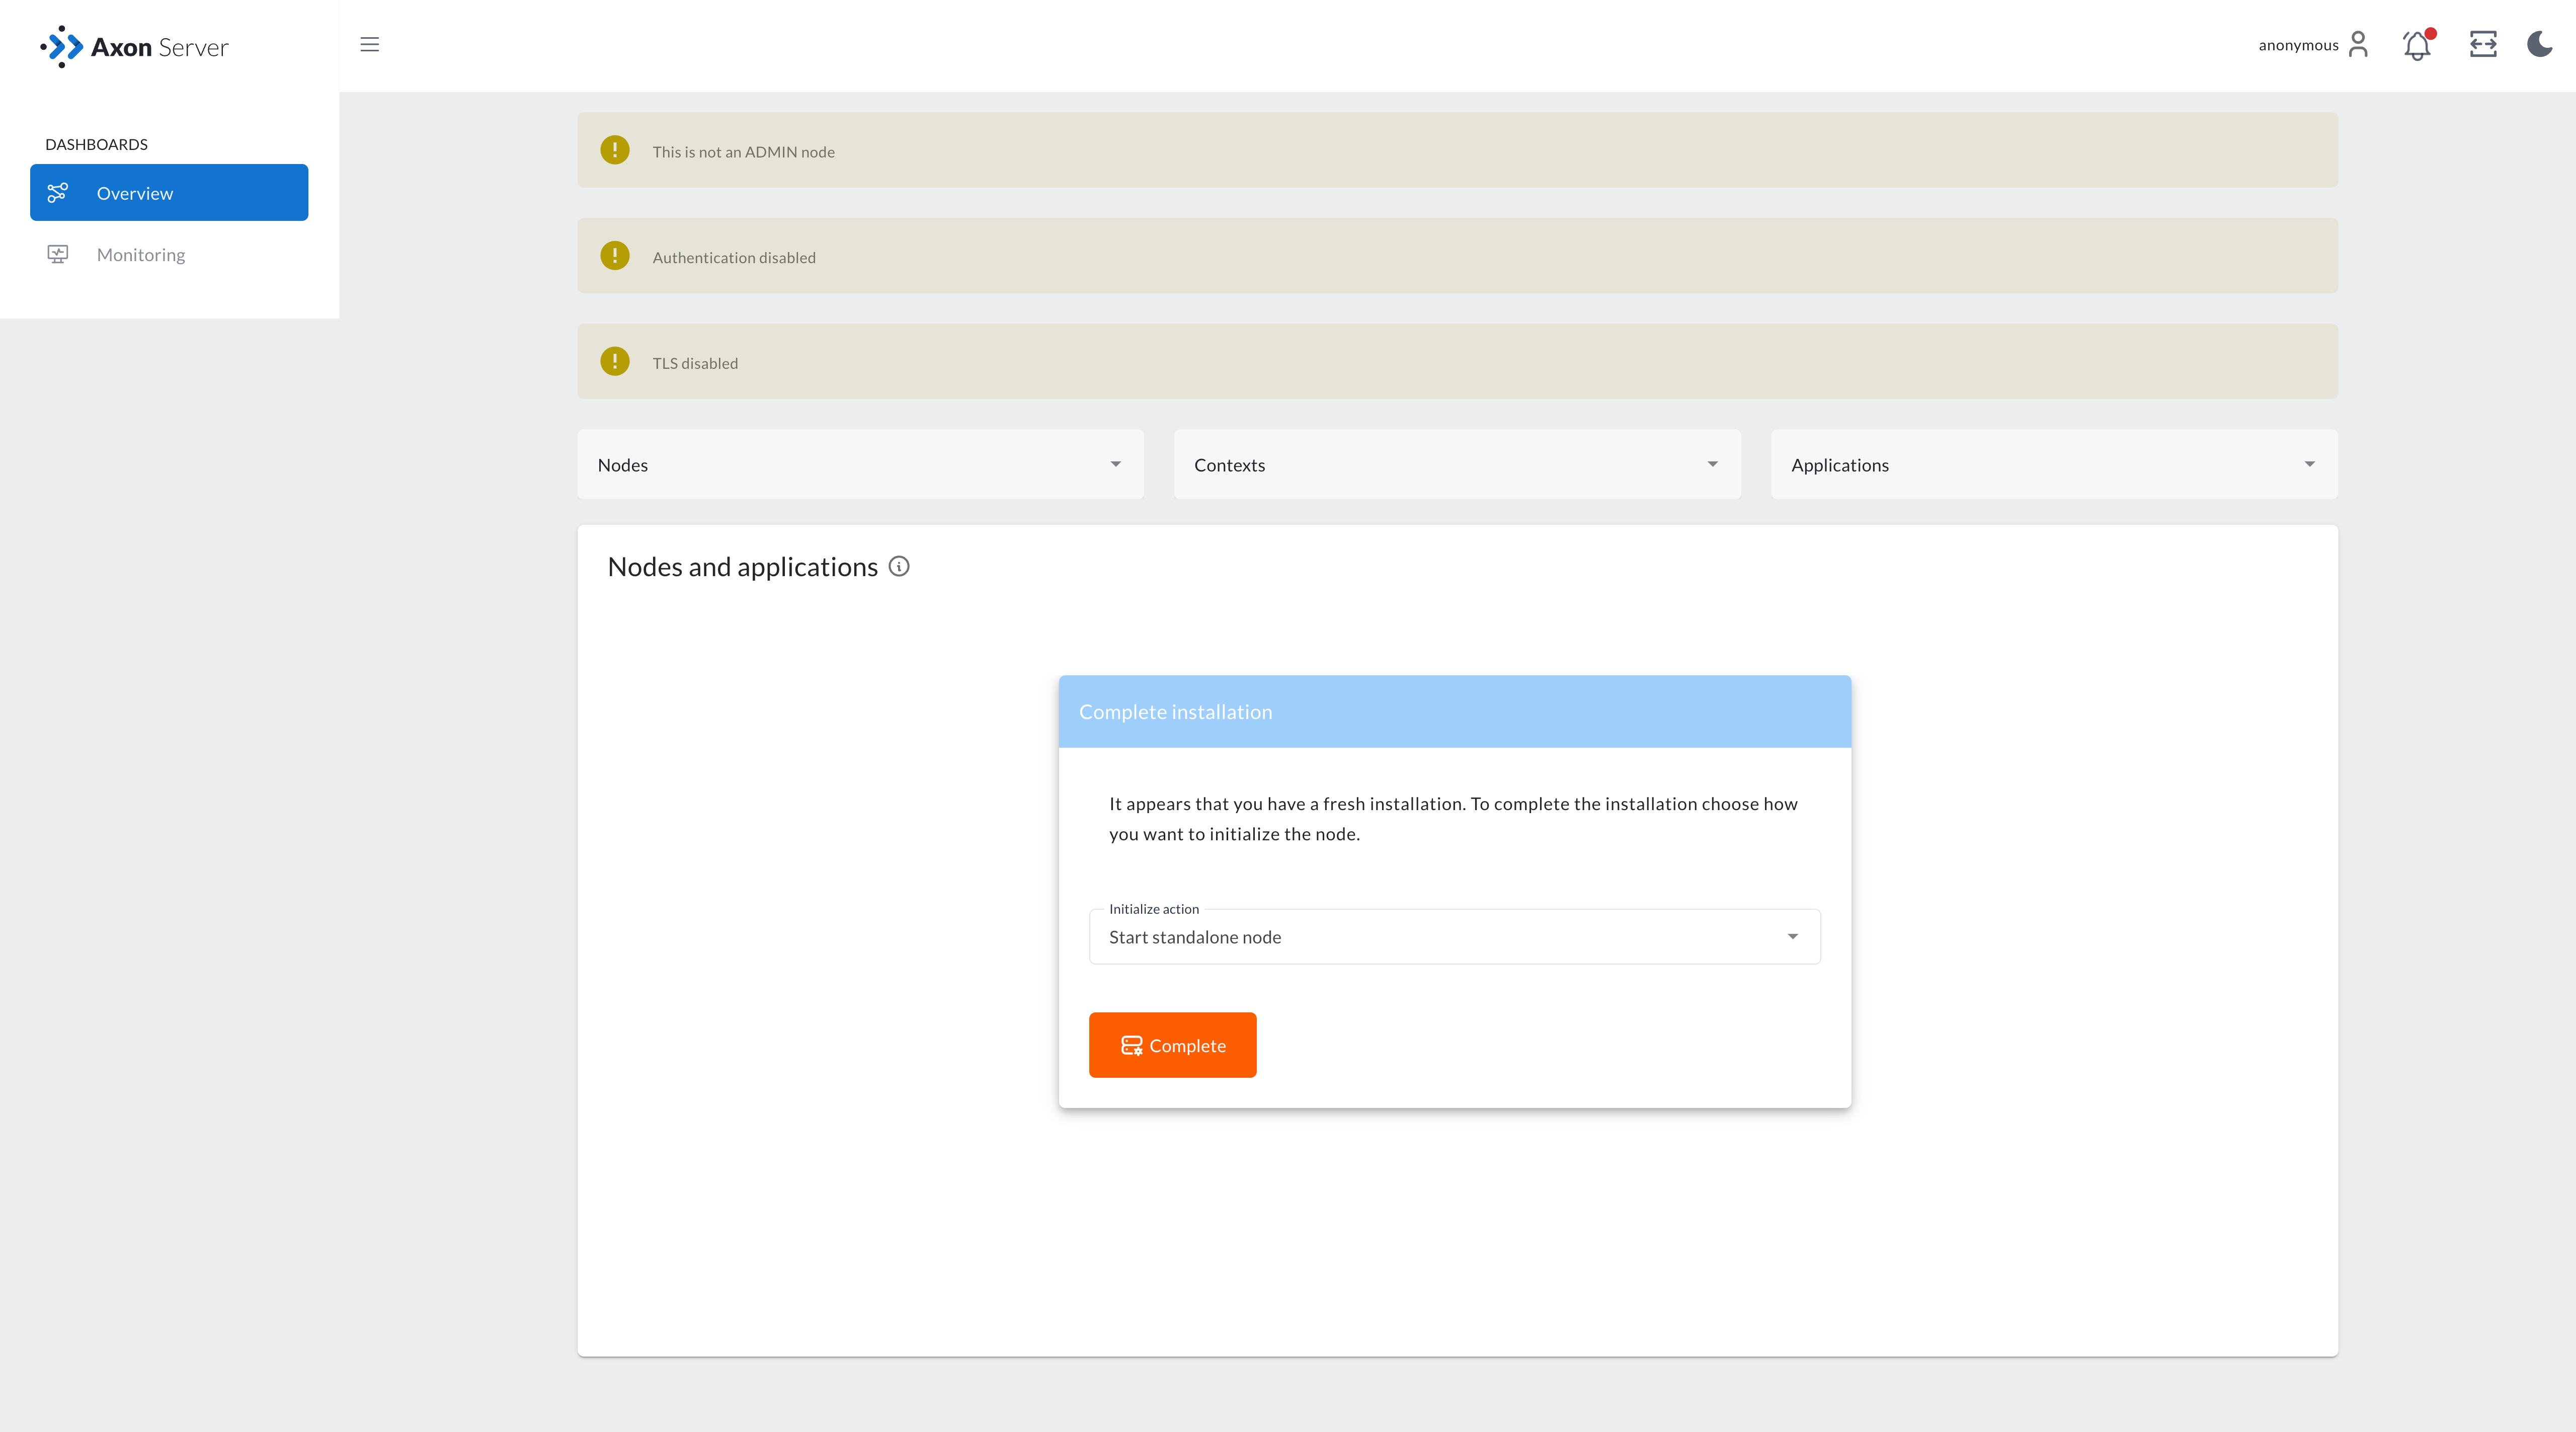Select the Overview dashboard item

(x=169, y=193)
